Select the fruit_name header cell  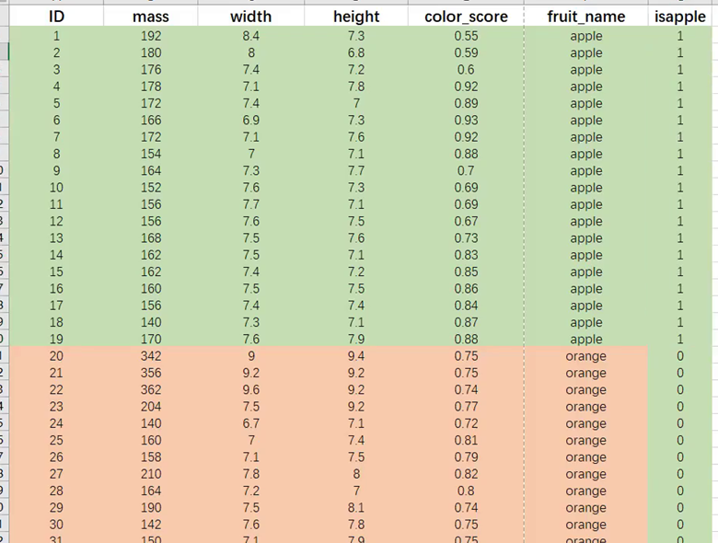[586, 17]
